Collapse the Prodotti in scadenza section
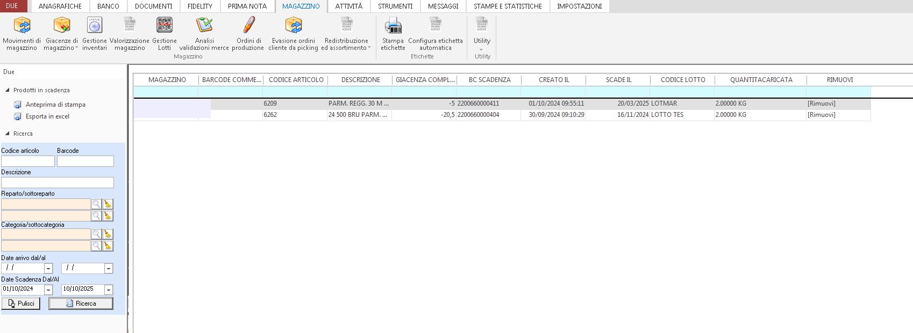This screenshot has height=333, width=913. 8,90
